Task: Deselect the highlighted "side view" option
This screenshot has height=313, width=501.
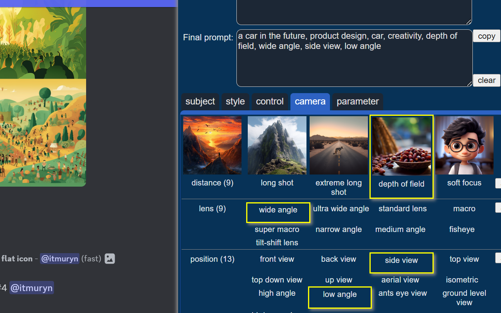Action: coord(401,260)
